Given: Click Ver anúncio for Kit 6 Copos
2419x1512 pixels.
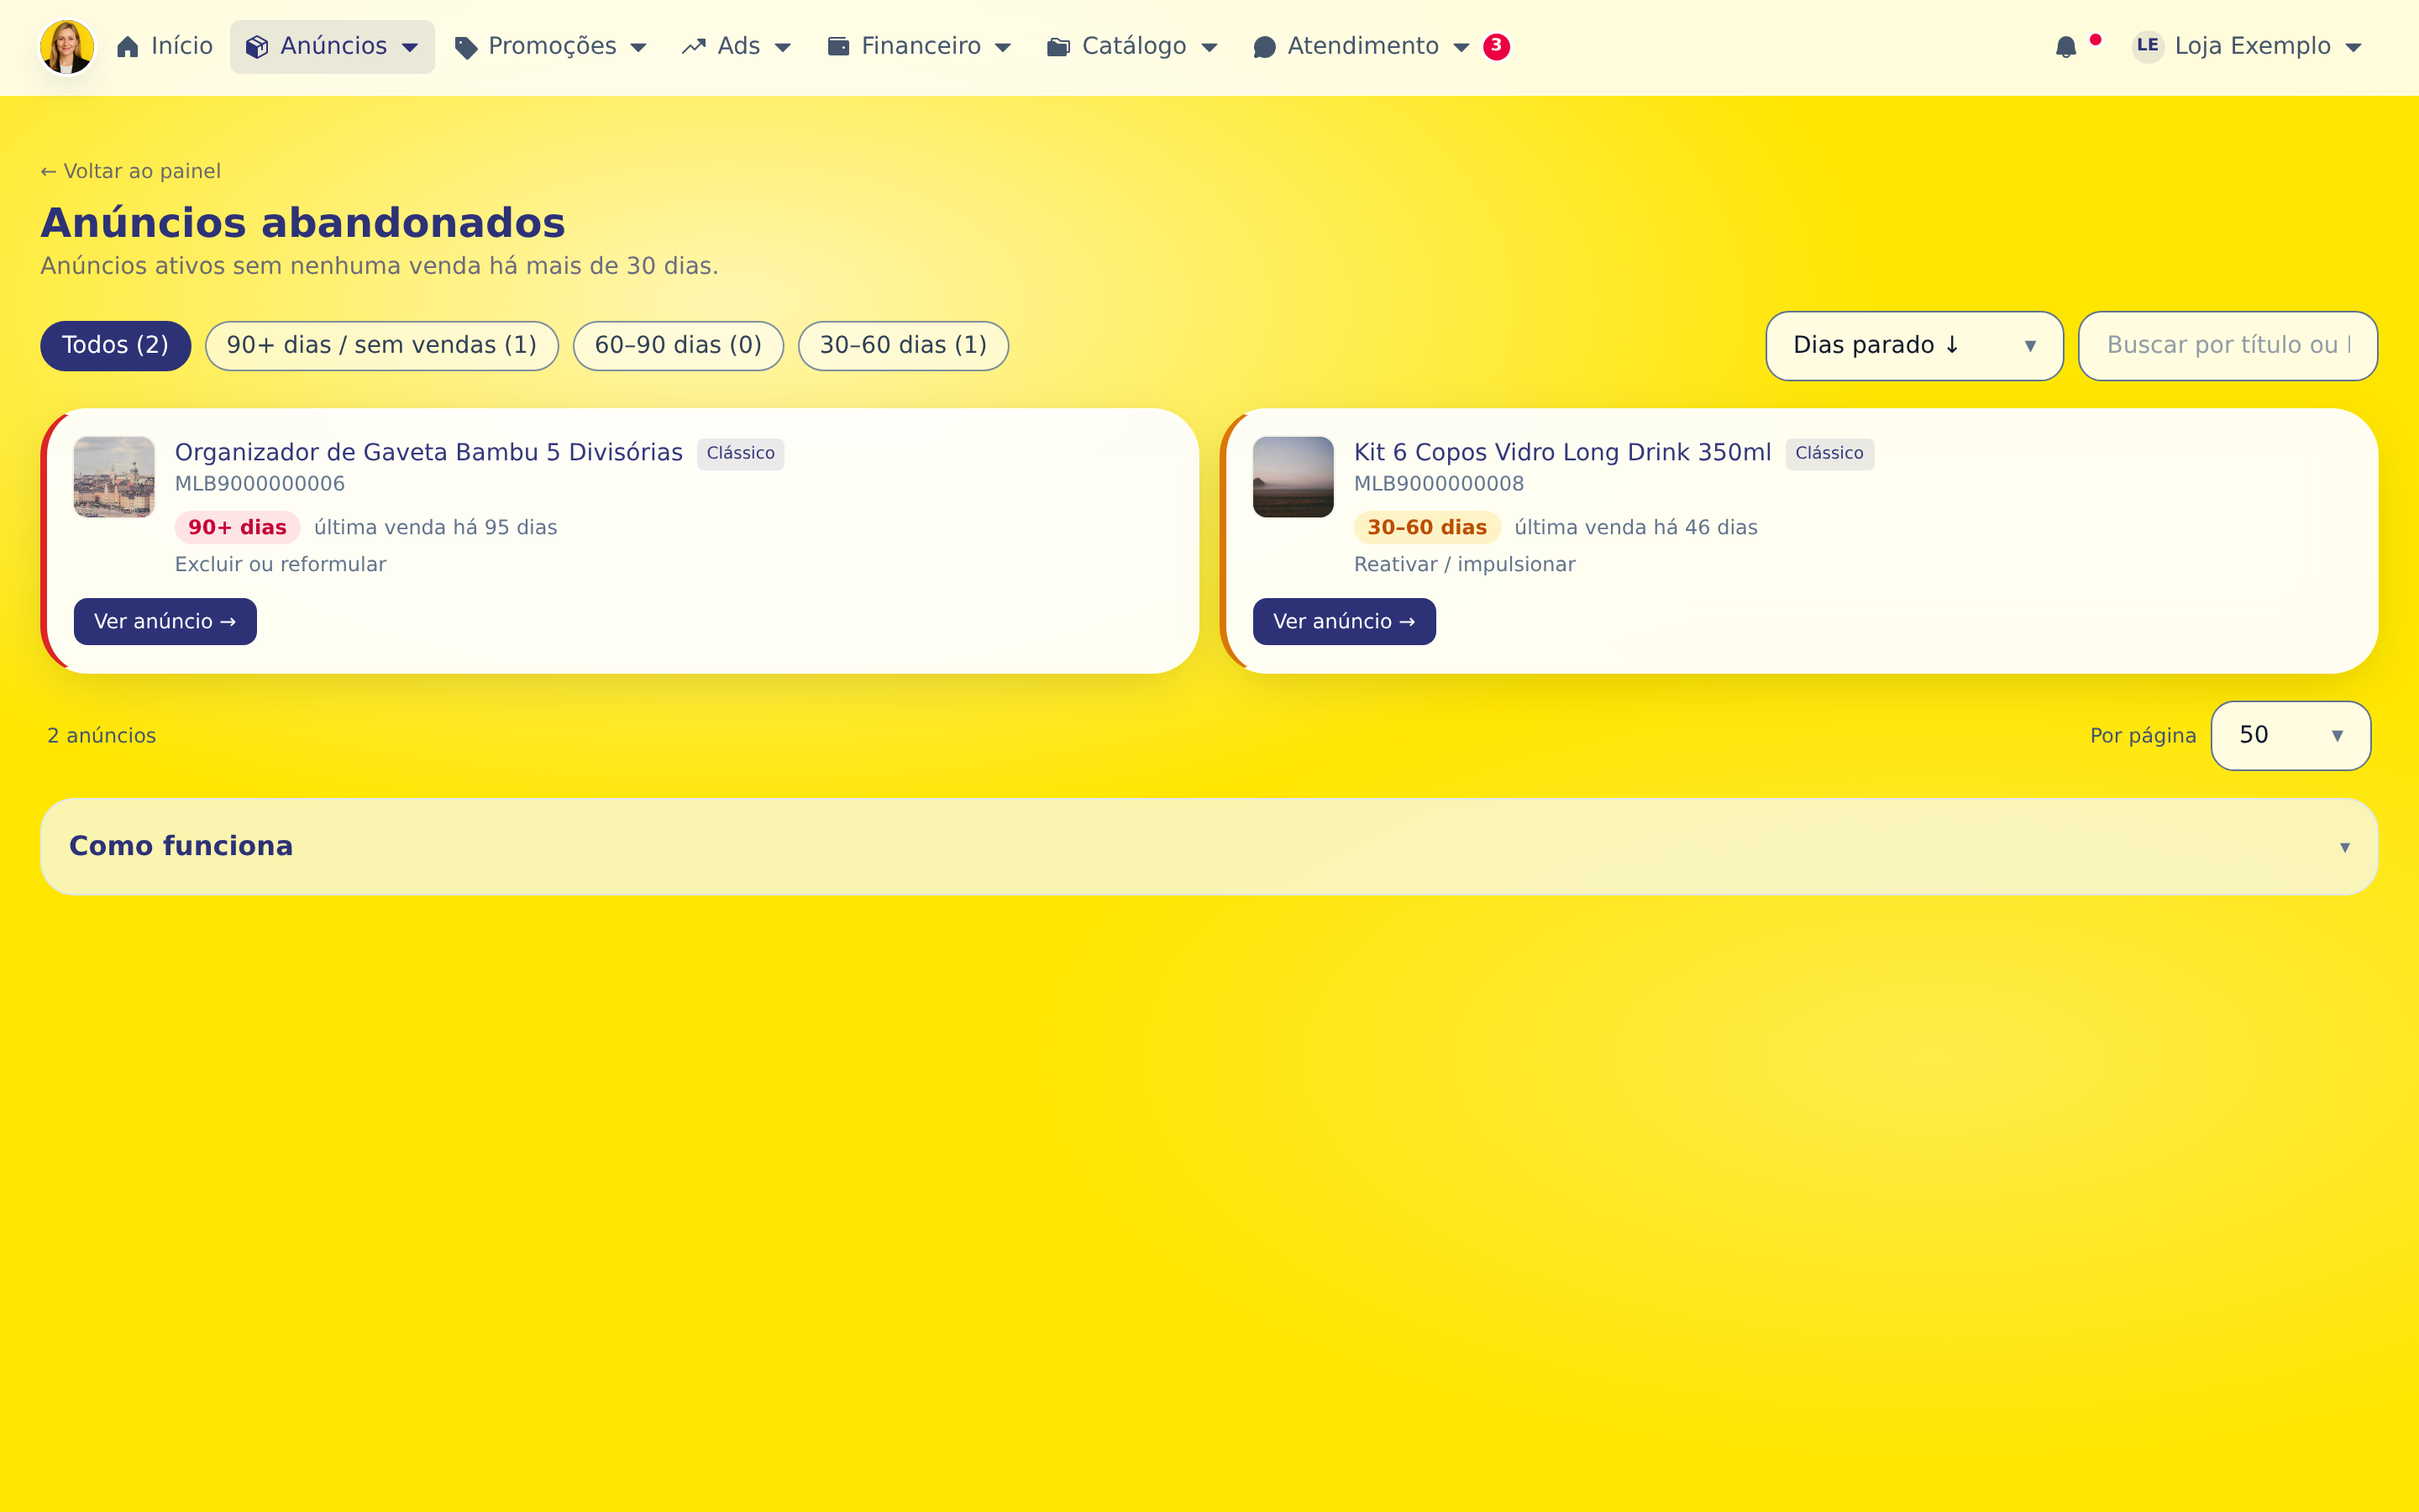Looking at the screenshot, I should (1343, 622).
